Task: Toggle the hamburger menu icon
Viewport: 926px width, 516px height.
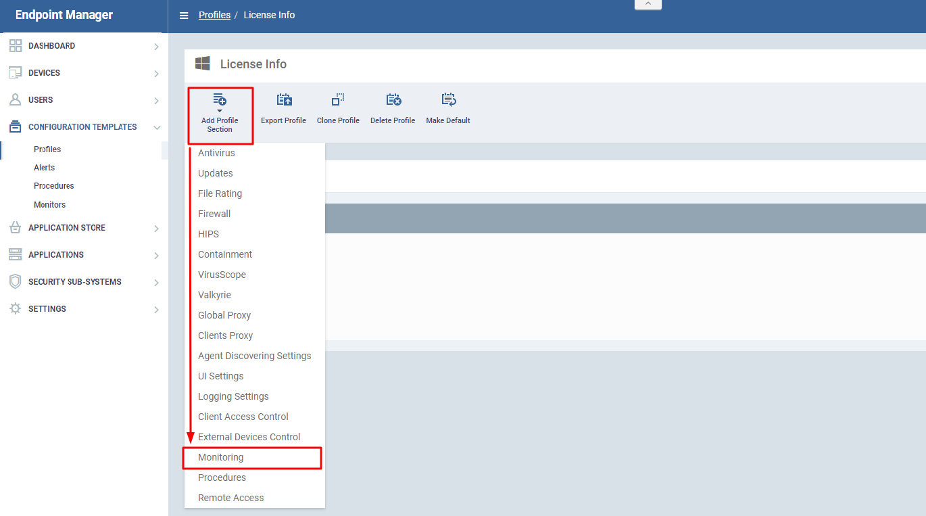Action: pyautogui.click(x=184, y=16)
